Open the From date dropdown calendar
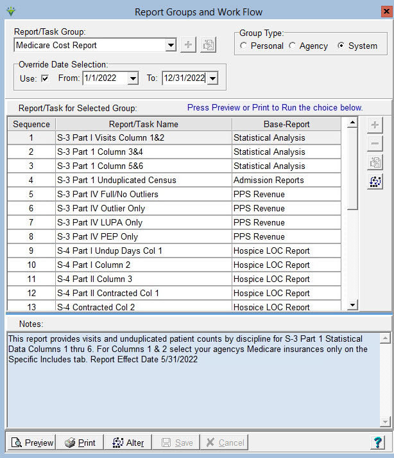 [x=133, y=78]
